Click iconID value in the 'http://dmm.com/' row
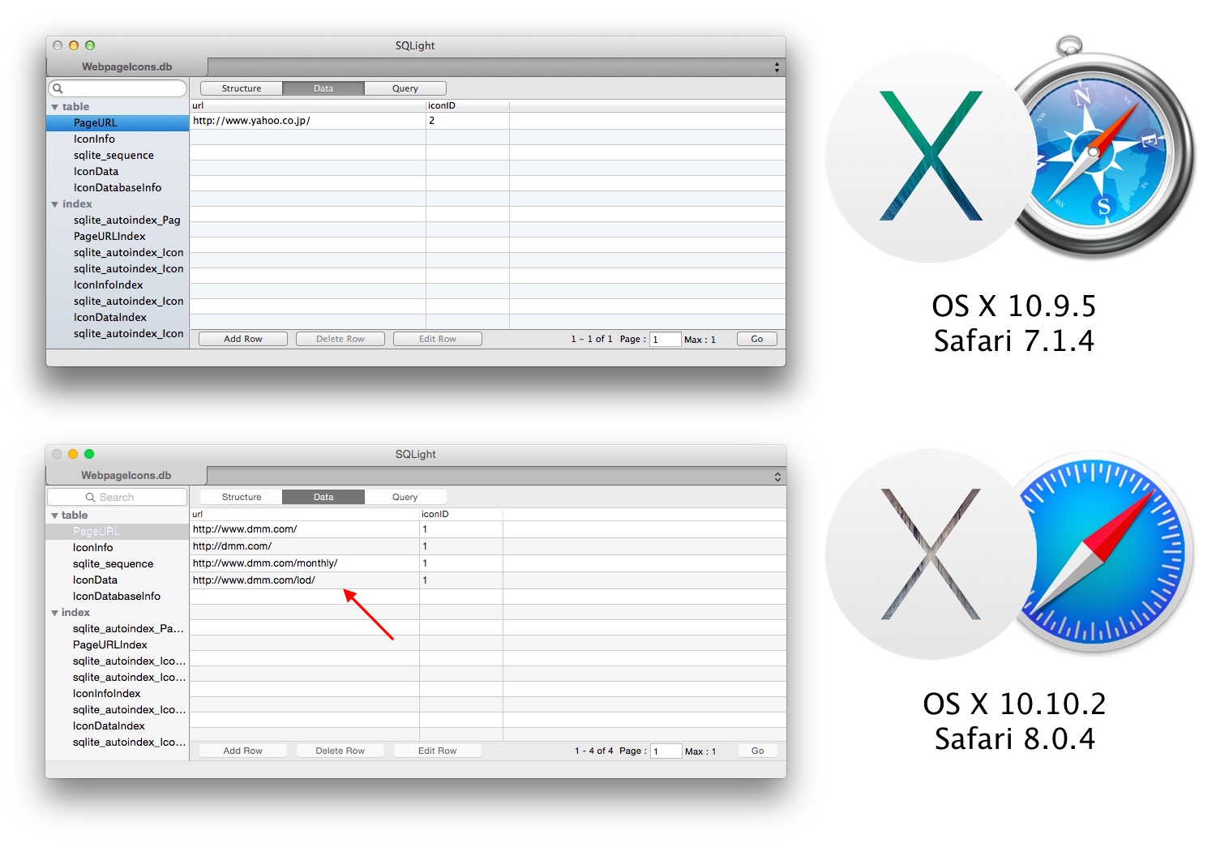Image resolution: width=1216 pixels, height=843 pixels. 461,546
